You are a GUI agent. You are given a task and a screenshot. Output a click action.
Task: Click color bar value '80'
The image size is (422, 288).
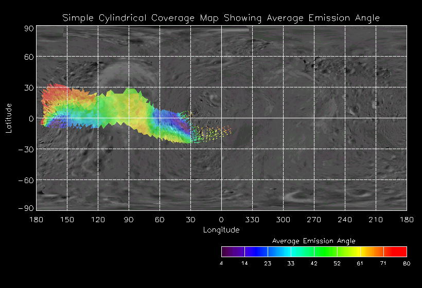click(407, 263)
